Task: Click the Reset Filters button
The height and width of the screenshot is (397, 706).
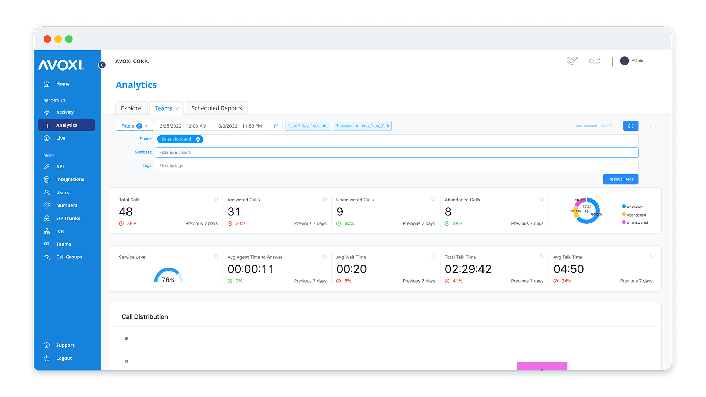Action: coord(620,179)
